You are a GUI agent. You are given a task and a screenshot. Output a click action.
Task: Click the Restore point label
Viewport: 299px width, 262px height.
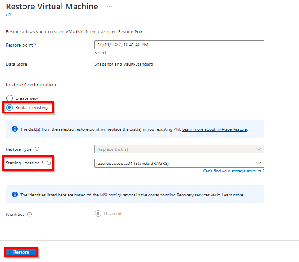(19, 45)
